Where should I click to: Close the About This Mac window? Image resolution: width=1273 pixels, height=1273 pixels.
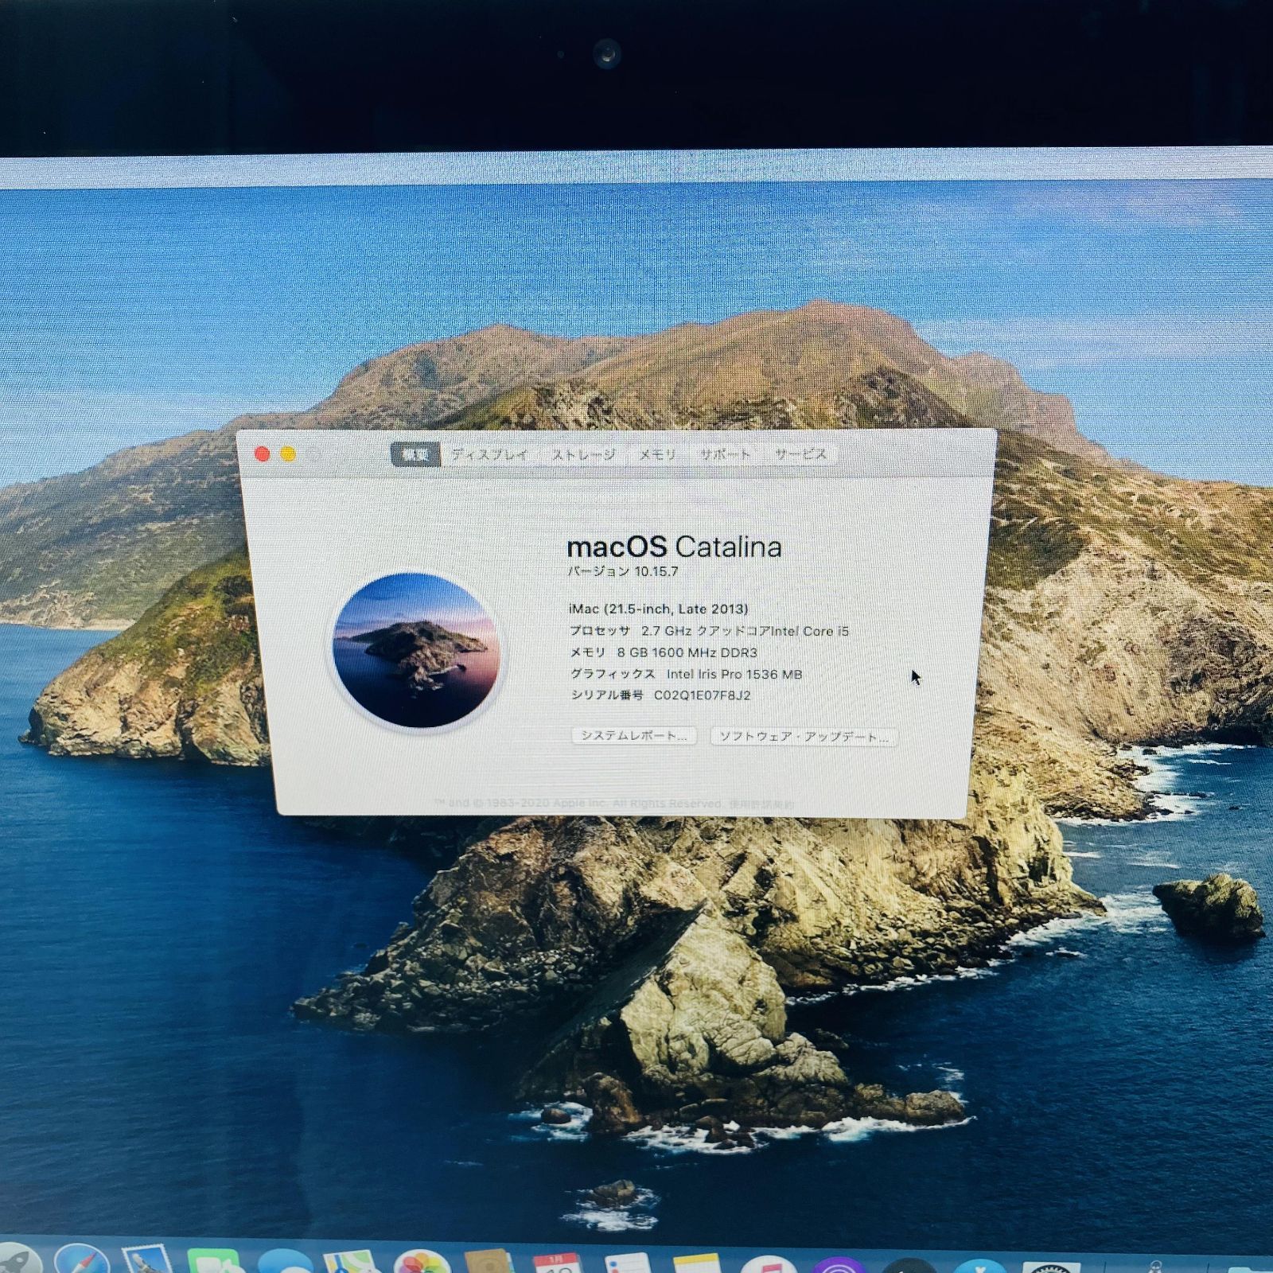(x=262, y=454)
